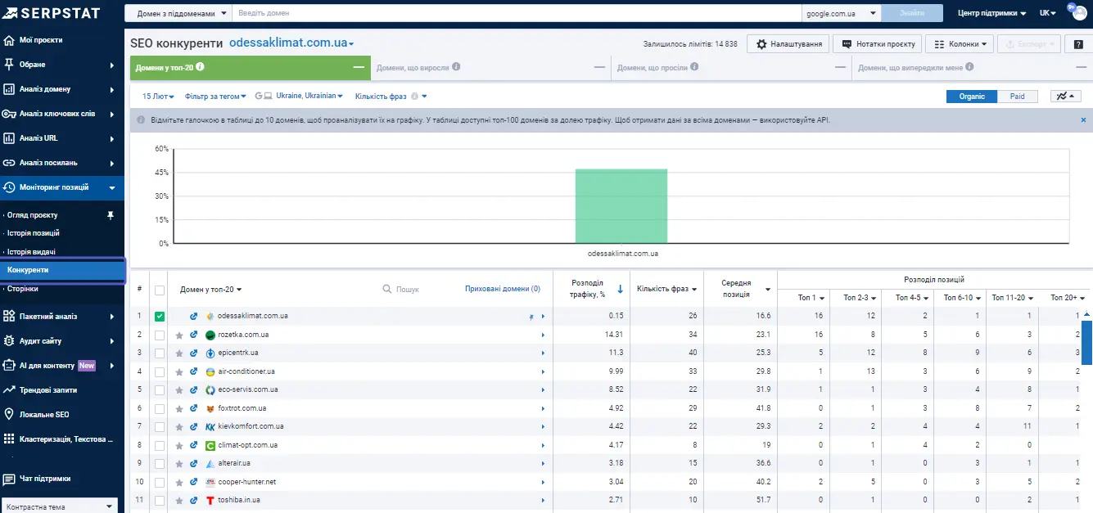The width and height of the screenshot is (1093, 513).
Task: Open Аналіз ключових слів sidebar menu
Action: 62,114
